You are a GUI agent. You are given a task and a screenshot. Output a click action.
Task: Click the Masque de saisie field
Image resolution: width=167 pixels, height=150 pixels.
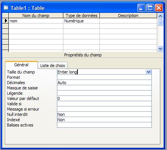tap(104, 88)
